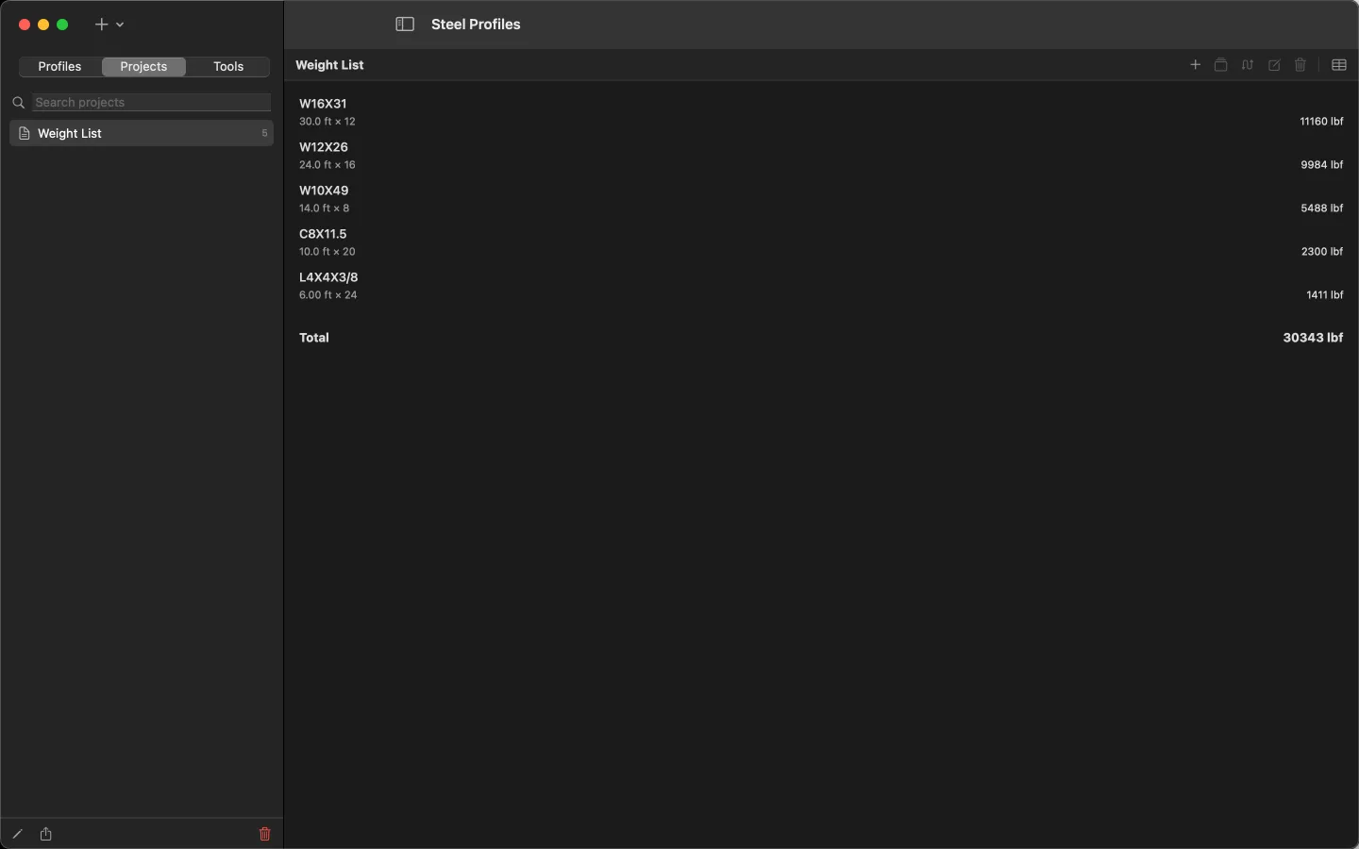
Task: Click the 2300 lbf weight value
Action: (x=1321, y=252)
